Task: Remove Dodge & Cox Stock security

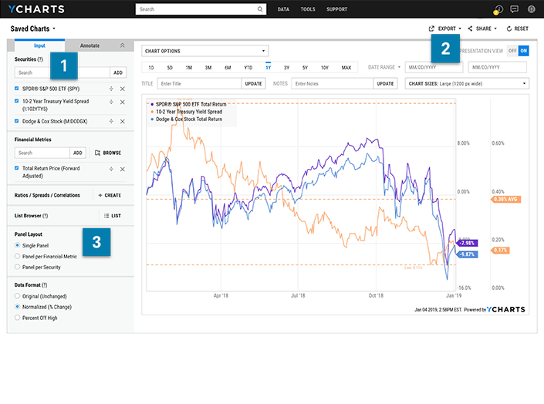Action: [123, 121]
